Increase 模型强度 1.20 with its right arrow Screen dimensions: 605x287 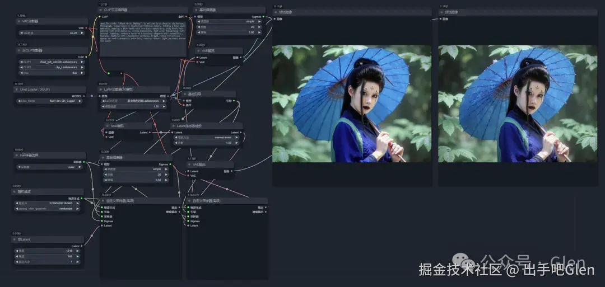pyautogui.click(x=164, y=106)
